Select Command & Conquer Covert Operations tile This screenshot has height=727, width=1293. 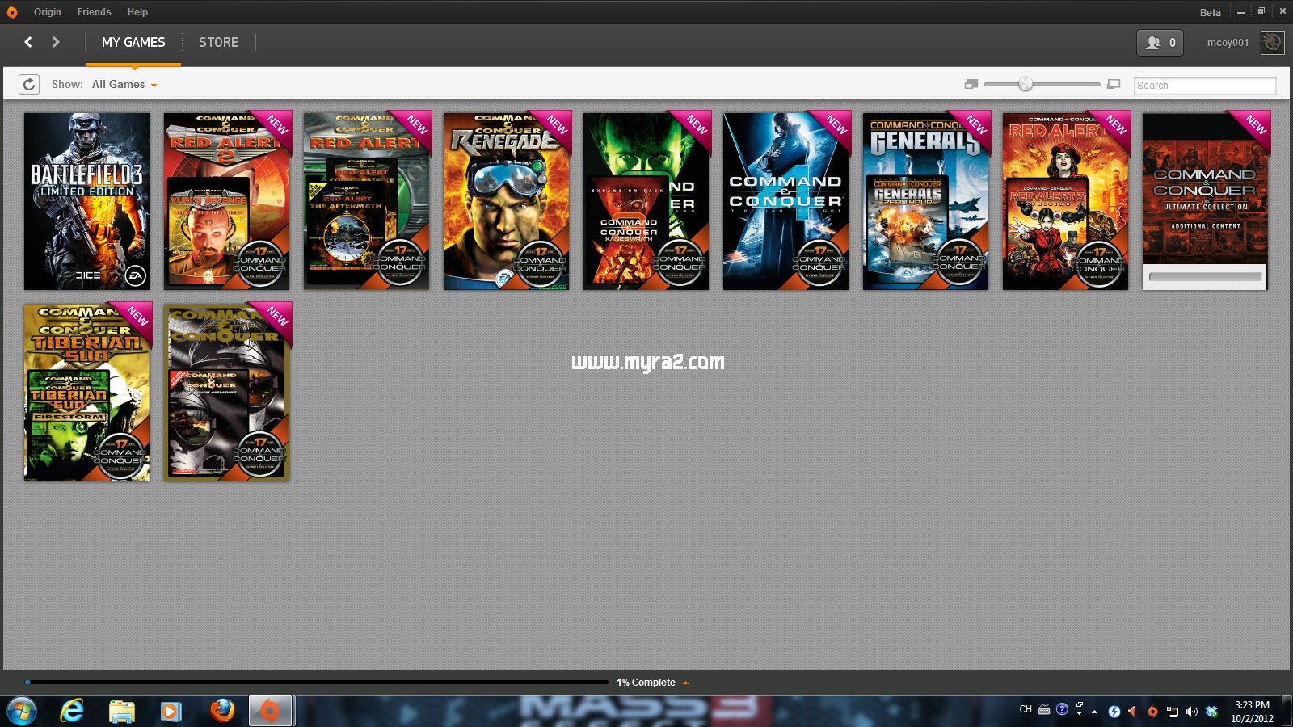tap(226, 393)
